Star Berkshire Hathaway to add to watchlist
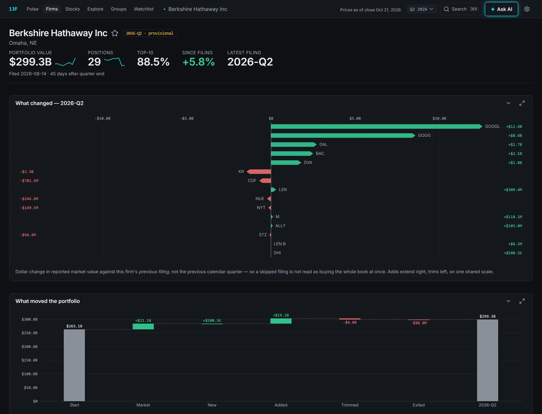Screen dimensions: 542x414 (115, 33)
